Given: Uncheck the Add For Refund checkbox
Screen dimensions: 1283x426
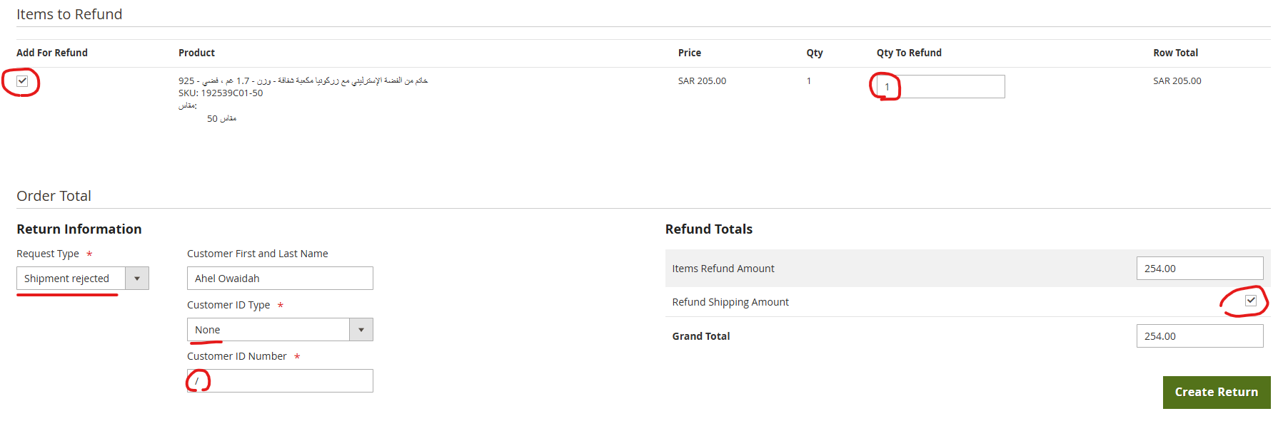Looking at the screenshot, I should click(x=22, y=81).
